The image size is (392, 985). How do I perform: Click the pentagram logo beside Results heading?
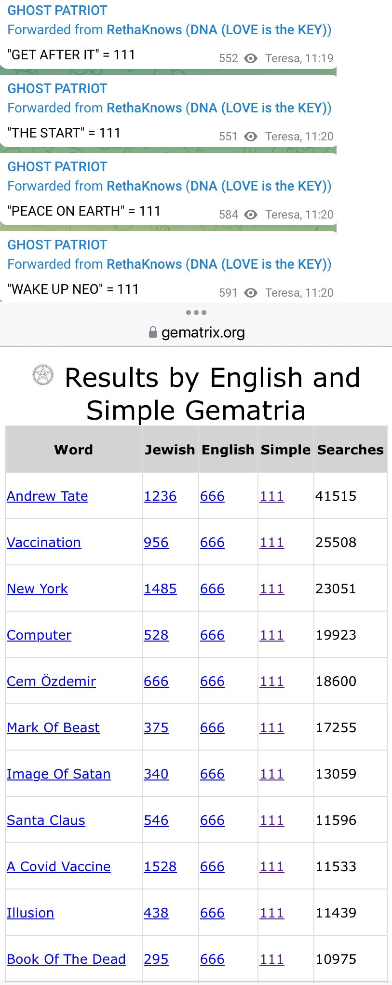click(x=43, y=375)
